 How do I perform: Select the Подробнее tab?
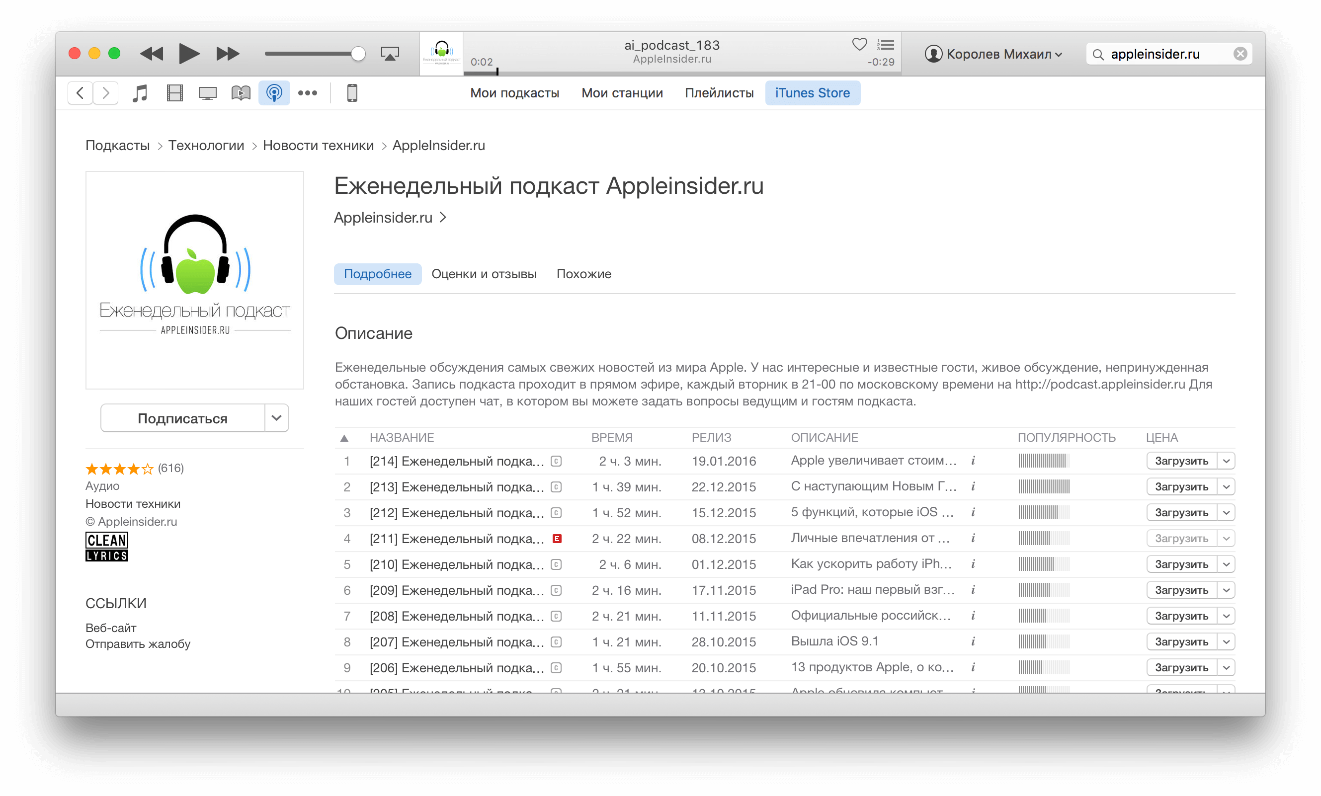pyautogui.click(x=377, y=274)
